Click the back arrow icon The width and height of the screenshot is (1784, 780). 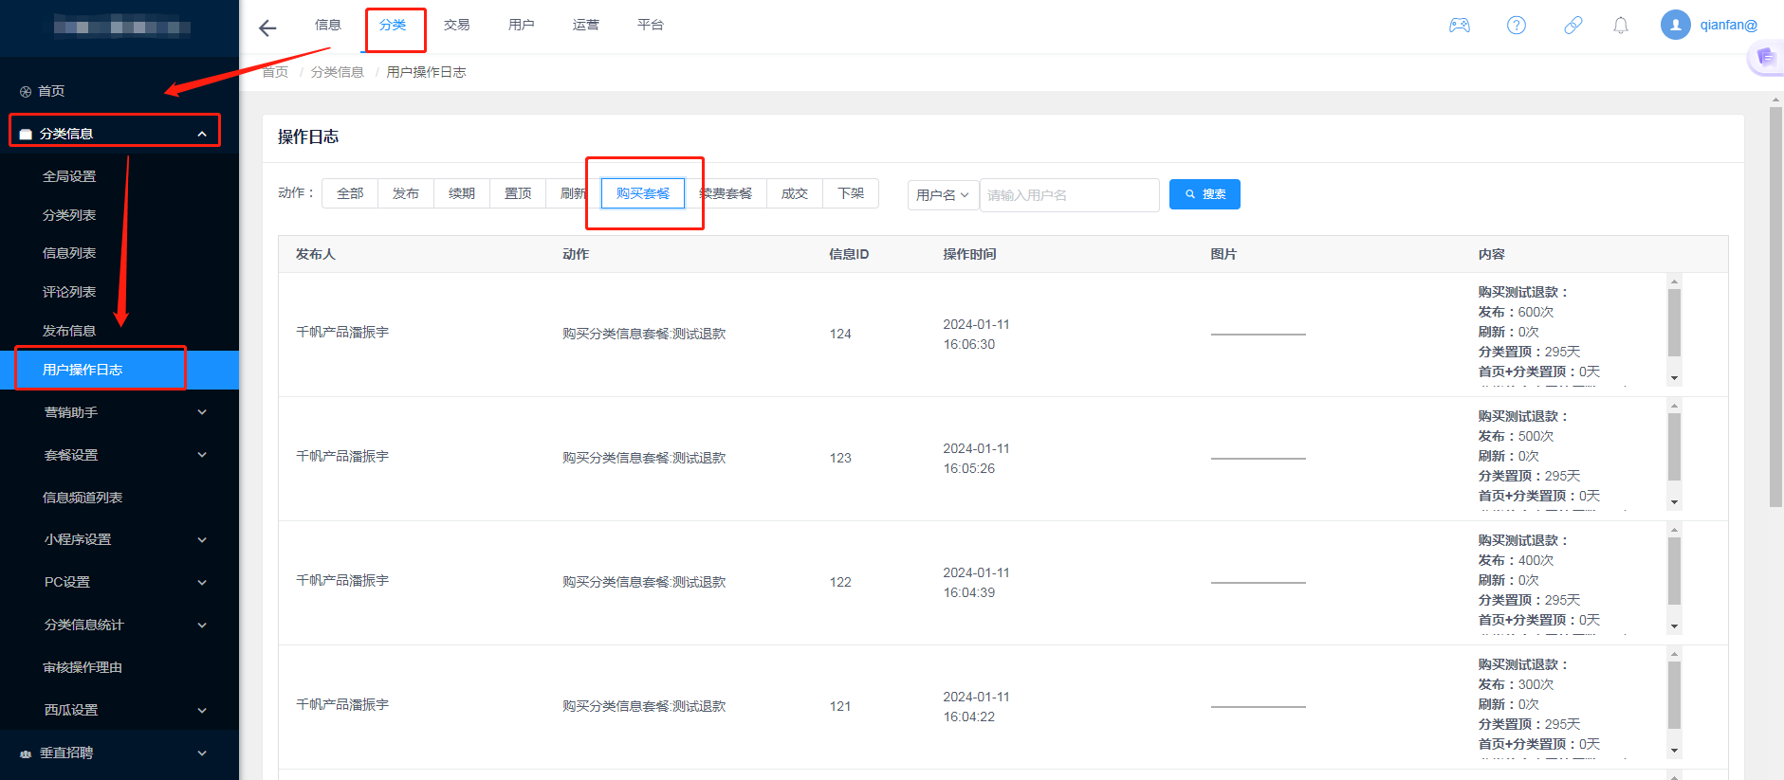[267, 27]
